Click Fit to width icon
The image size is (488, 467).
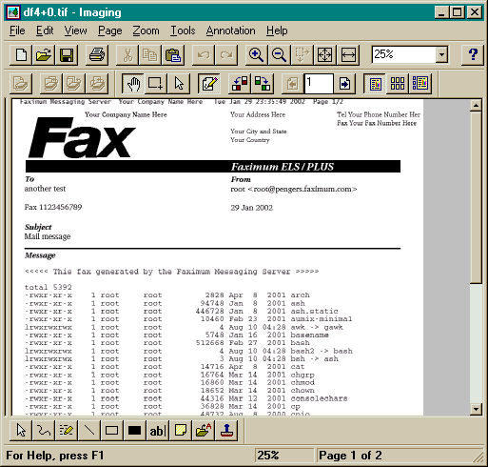pyautogui.click(x=348, y=55)
